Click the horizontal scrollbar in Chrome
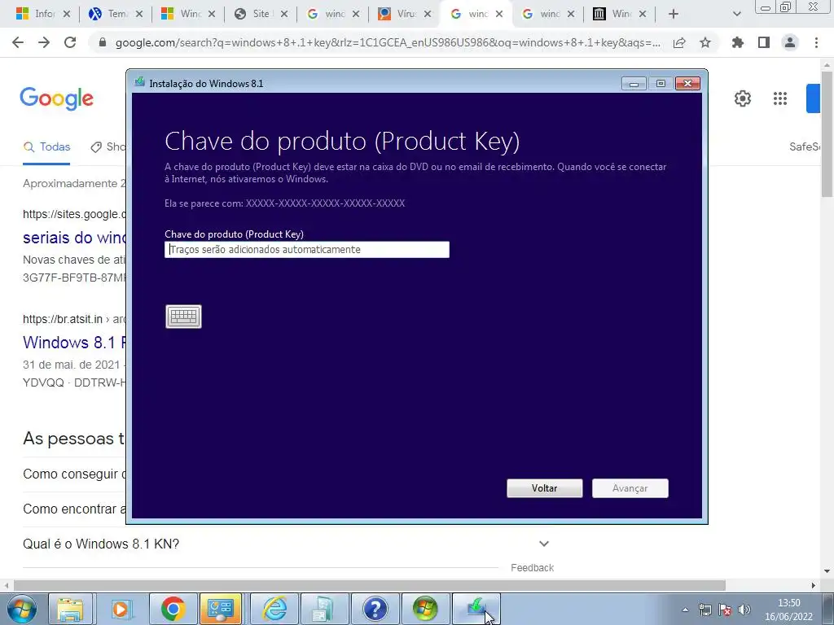Image resolution: width=834 pixels, height=625 pixels. [x=370, y=585]
